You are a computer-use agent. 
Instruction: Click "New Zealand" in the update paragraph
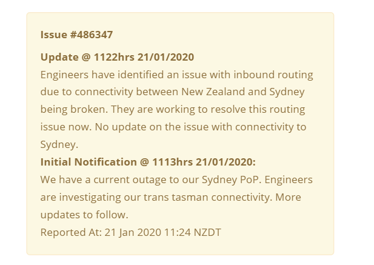pos(212,92)
